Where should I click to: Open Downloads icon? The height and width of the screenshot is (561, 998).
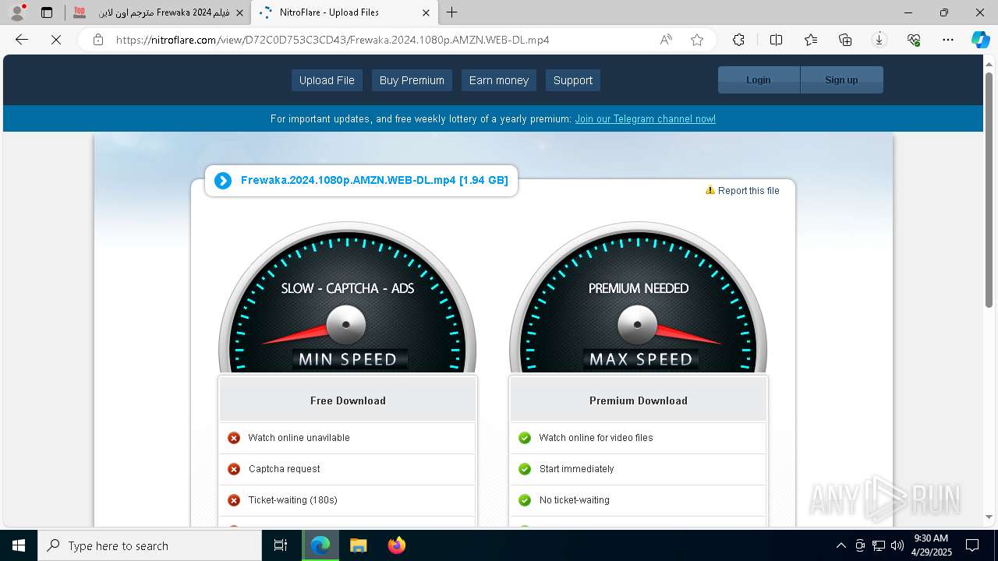coord(879,40)
